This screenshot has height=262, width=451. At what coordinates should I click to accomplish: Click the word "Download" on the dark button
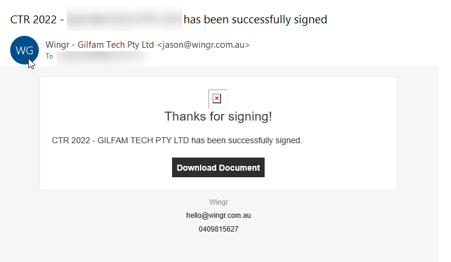pyautogui.click(x=197, y=168)
